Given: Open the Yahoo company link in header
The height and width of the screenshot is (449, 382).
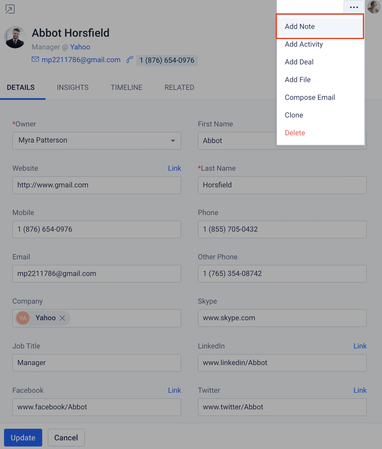Looking at the screenshot, I should pyautogui.click(x=80, y=47).
